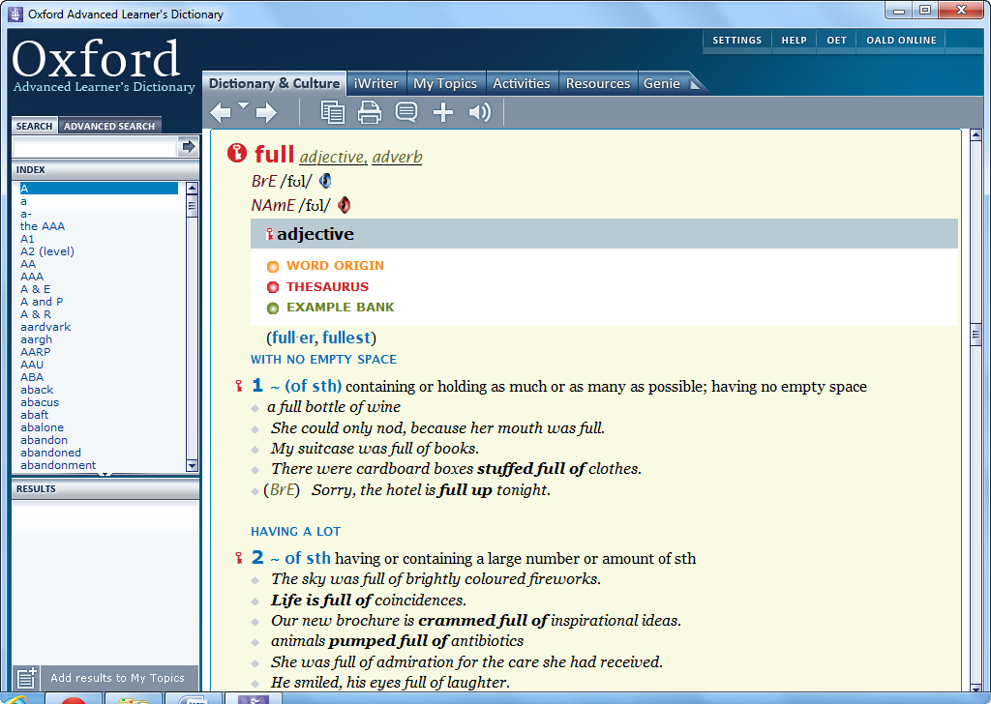Select 'aargh' in the index
991x704 pixels.
click(36, 339)
